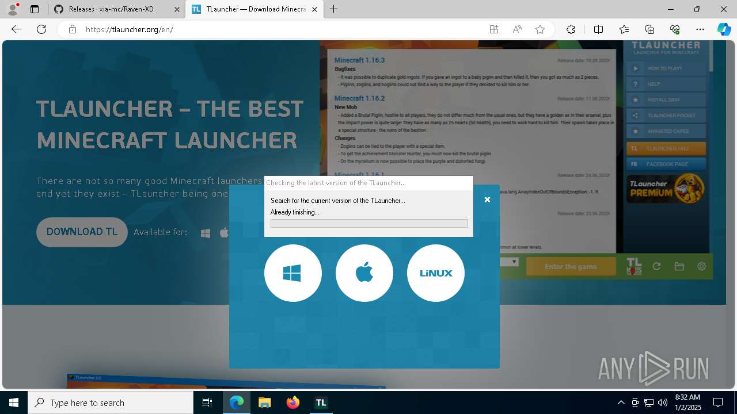
Task: Click the DOWNLOAD TL button
Action: (82, 232)
